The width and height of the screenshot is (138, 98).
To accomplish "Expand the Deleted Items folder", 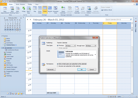I will click(3, 45).
